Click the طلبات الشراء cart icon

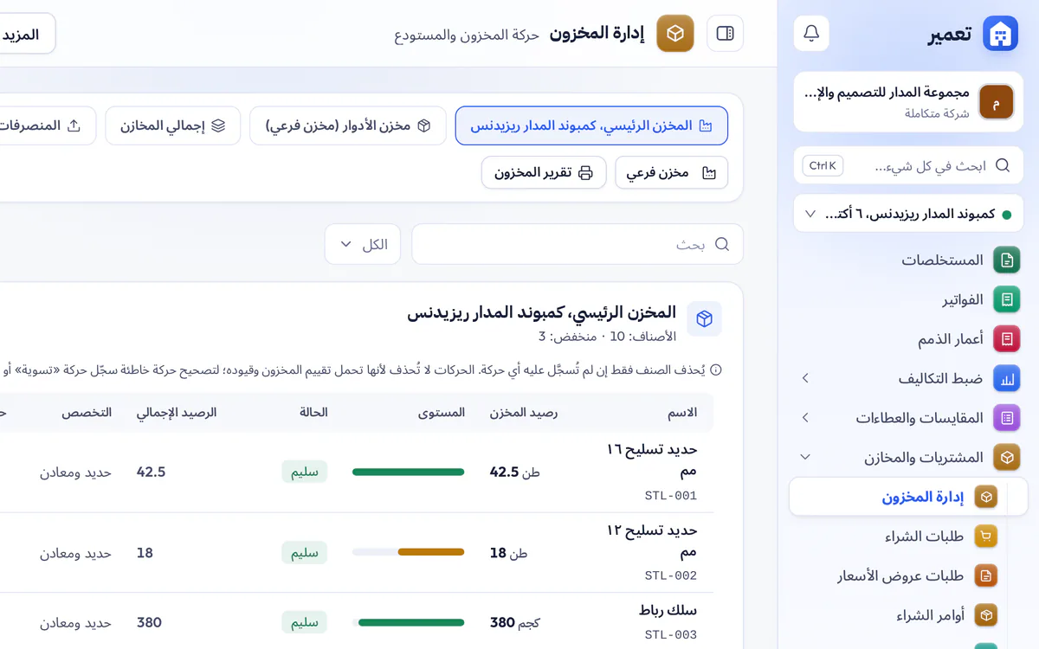[x=985, y=537]
